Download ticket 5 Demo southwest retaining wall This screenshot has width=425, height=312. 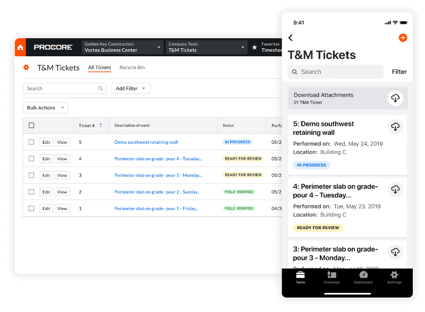(395, 127)
